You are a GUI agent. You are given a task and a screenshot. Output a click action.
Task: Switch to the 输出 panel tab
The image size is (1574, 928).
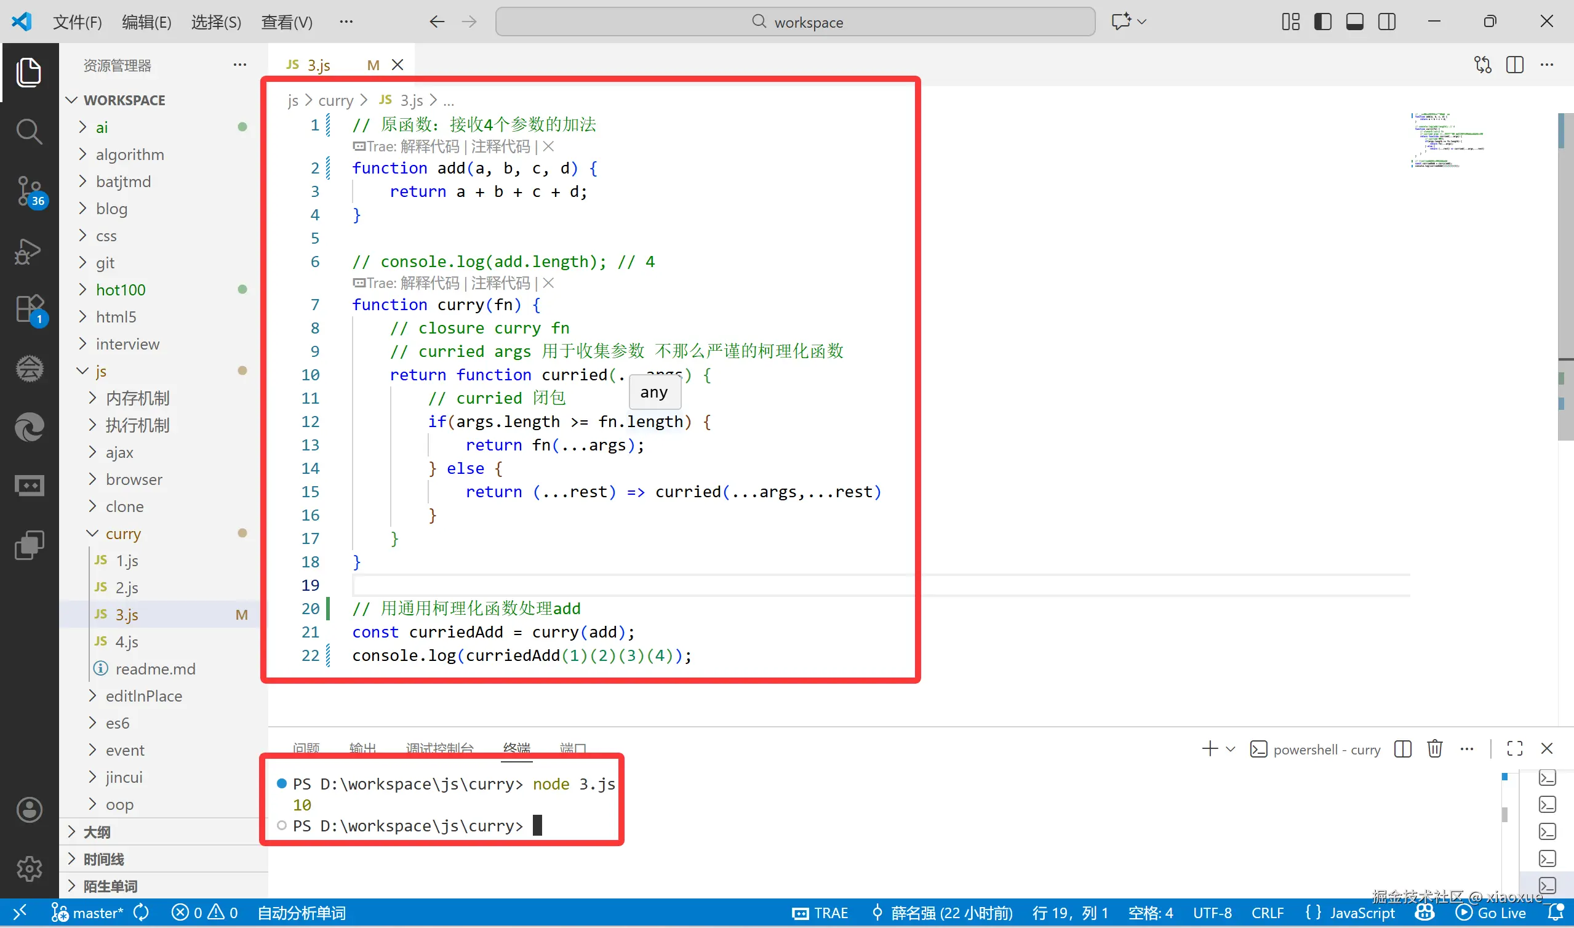coord(362,747)
